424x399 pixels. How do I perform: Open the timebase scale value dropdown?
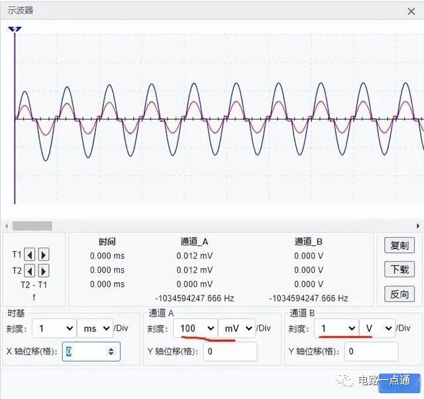(54, 329)
